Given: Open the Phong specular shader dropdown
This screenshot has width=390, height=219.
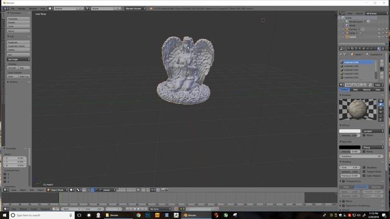Looking at the screenshot, I should point(372,147).
